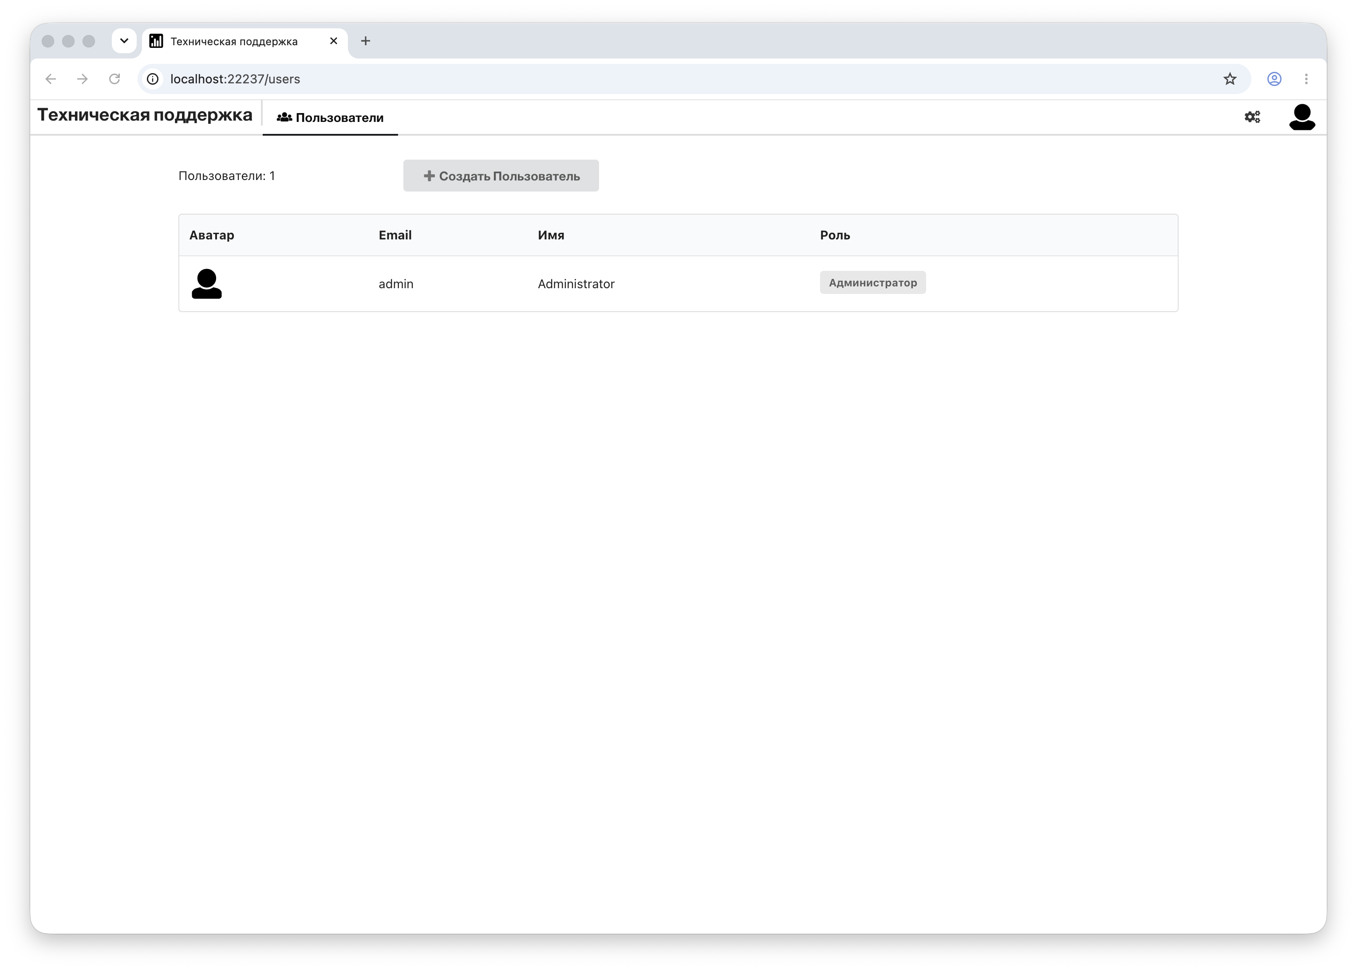The width and height of the screenshot is (1357, 971).
Task: Open the settings gears icon
Action: point(1252,117)
